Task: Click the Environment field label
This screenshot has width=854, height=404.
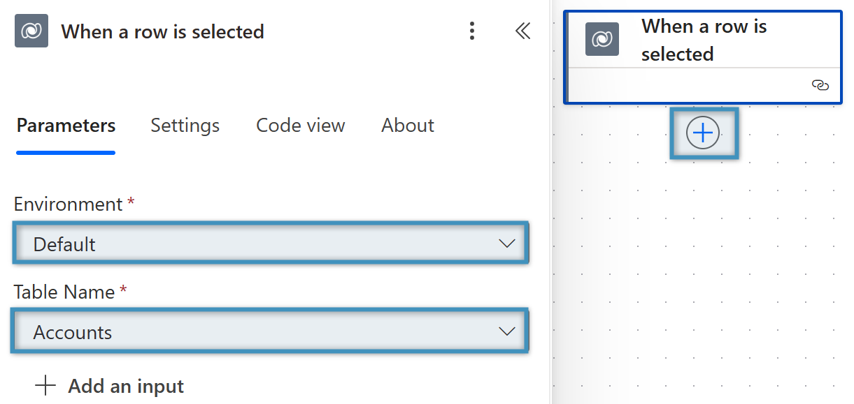Action: point(69,204)
